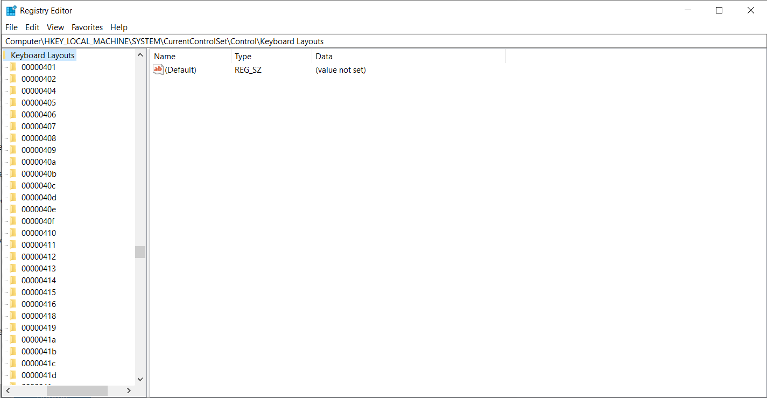Click the folder icon beside 0000040f

coord(13,221)
